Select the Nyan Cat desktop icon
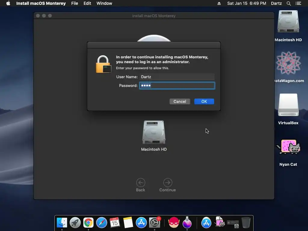The height and width of the screenshot is (231, 308). pyautogui.click(x=288, y=146)
